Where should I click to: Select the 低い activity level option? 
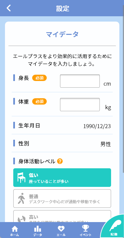point(62,178)
